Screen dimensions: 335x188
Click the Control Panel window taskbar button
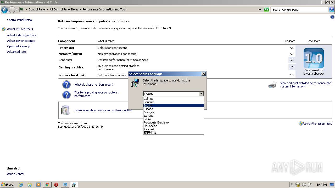click(x=65, y=185)
